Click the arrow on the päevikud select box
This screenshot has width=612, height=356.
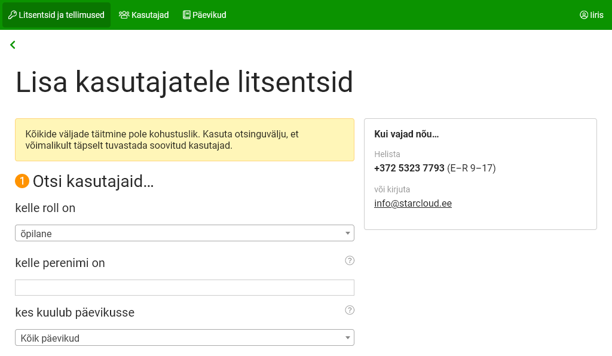tap(347, 338)
